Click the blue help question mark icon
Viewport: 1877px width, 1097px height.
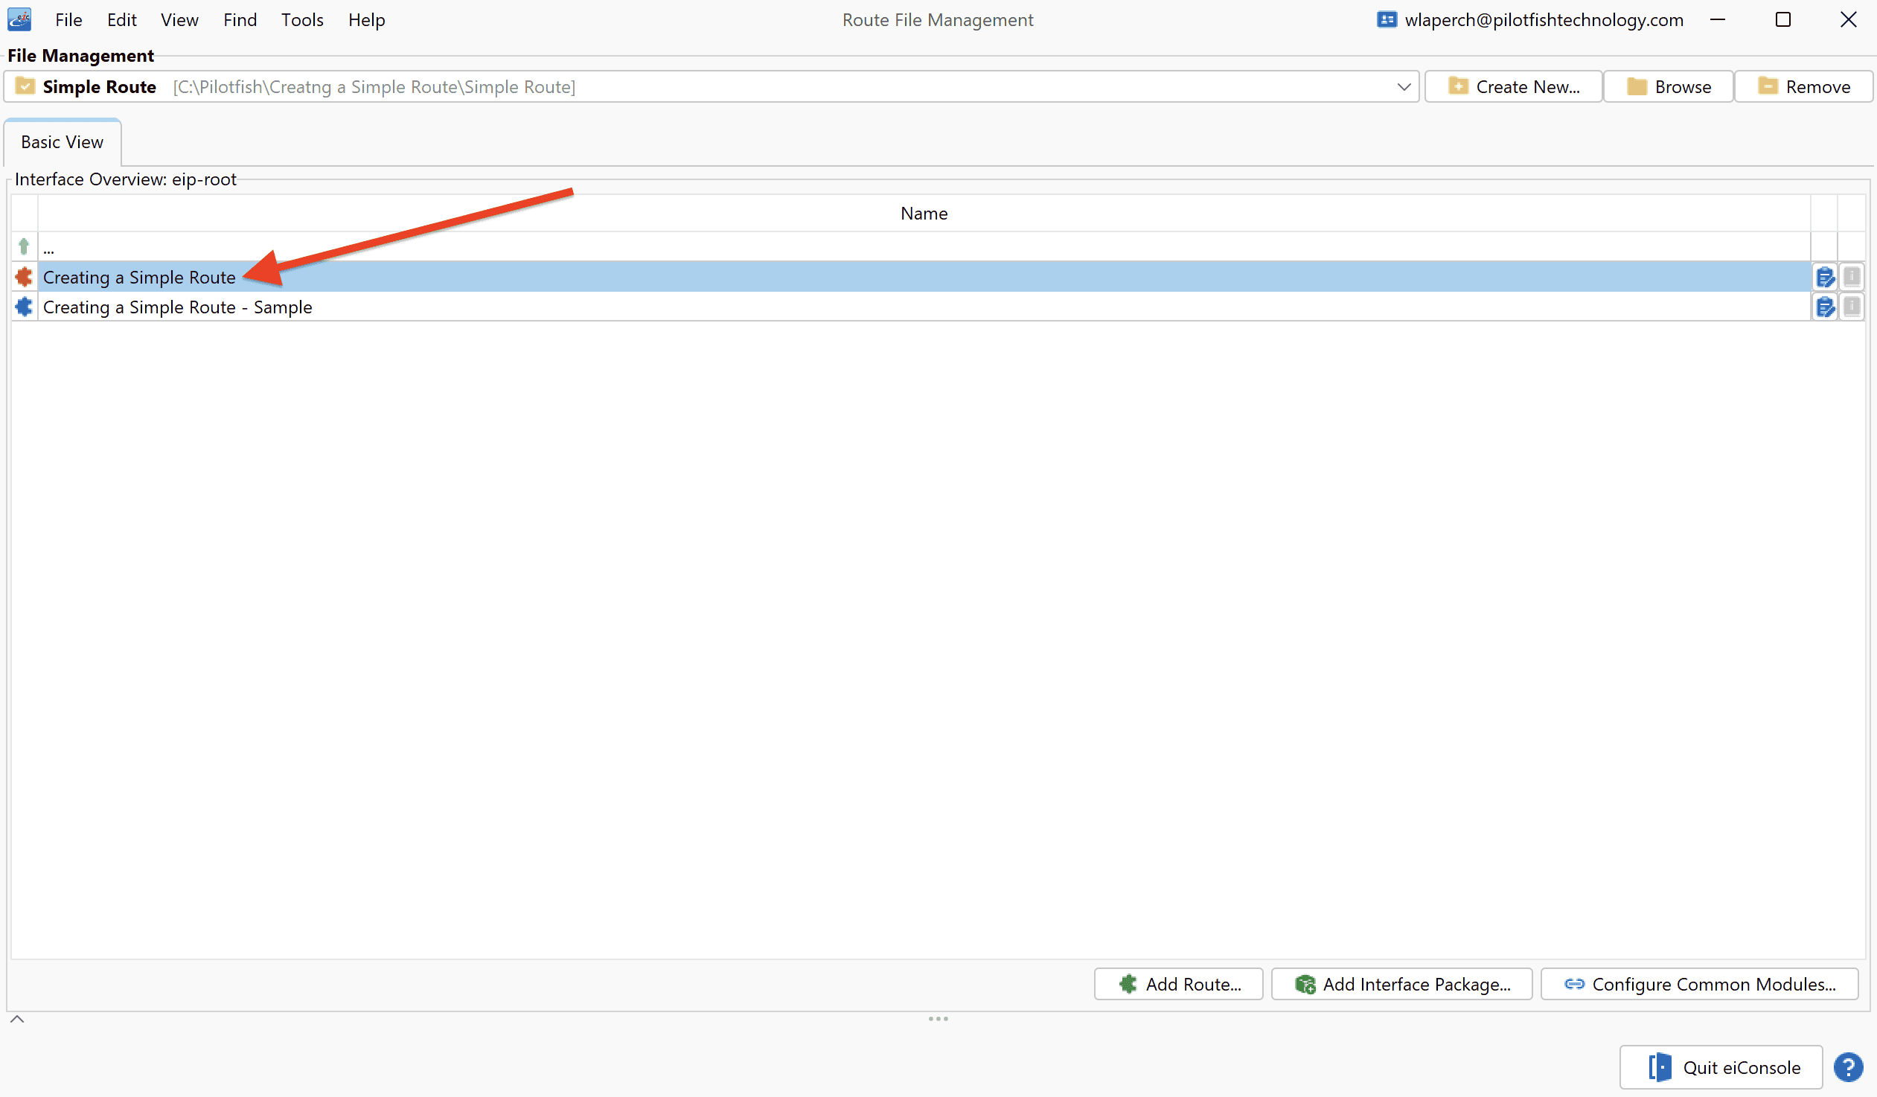pos(1848,1066)
